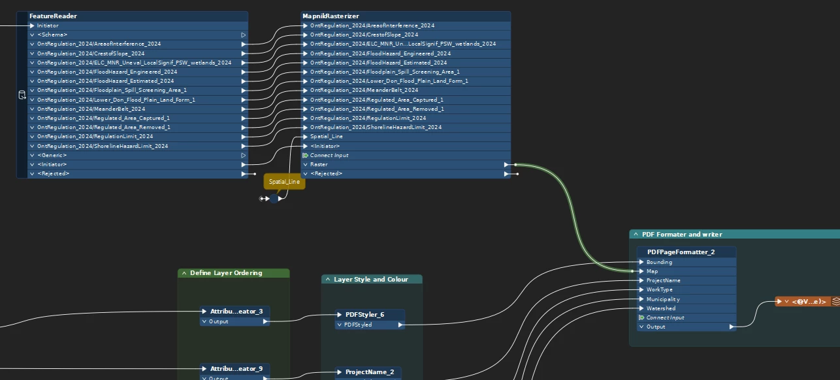Click the yellow Spatial_Line annotation
Viewport: 840px width, 380px height.
284,182
